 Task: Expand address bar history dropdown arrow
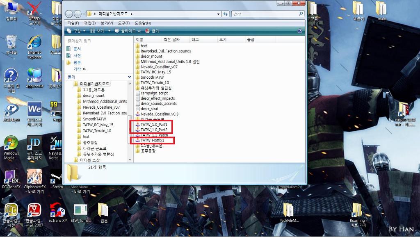click(219, 14)
